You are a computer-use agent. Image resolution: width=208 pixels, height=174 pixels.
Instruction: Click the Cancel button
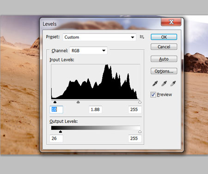tap(164, 47)
